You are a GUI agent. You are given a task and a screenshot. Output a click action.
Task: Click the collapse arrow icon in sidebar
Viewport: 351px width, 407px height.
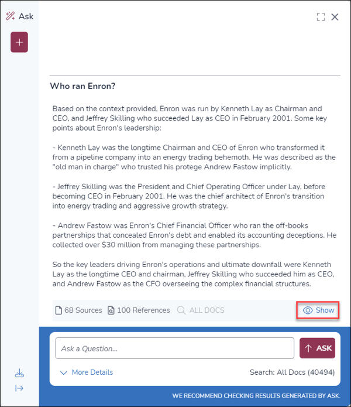point(19,388)
